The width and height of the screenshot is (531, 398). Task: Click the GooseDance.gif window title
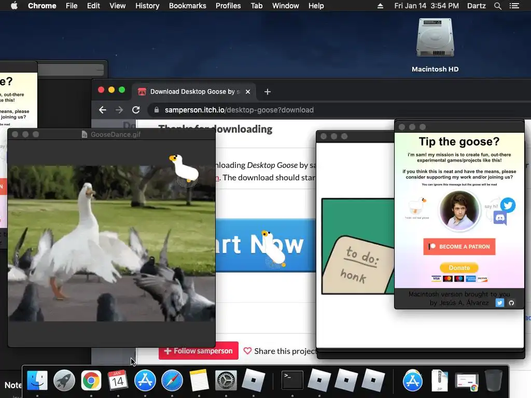pos(116,134)
